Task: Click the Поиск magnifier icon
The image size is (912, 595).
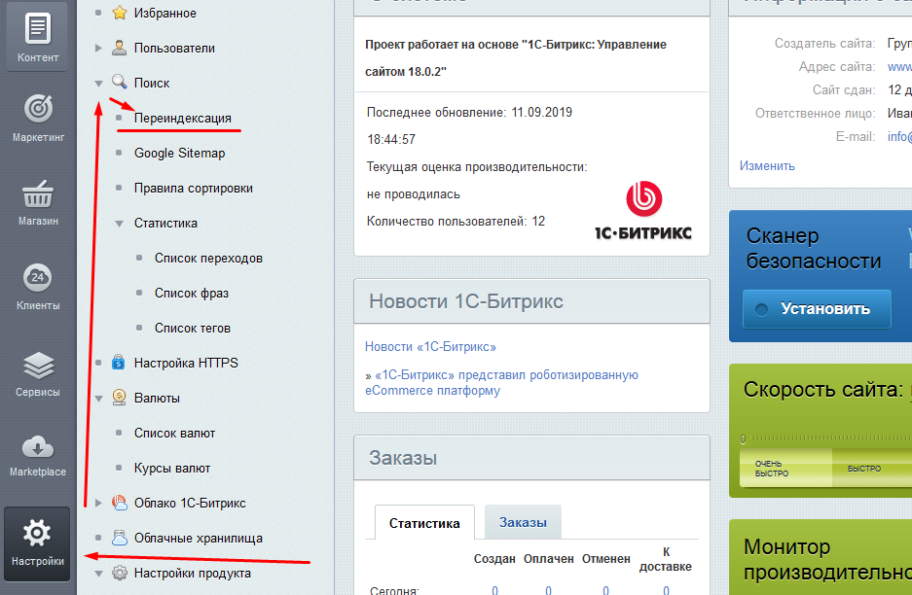Action: click(120, 82)
